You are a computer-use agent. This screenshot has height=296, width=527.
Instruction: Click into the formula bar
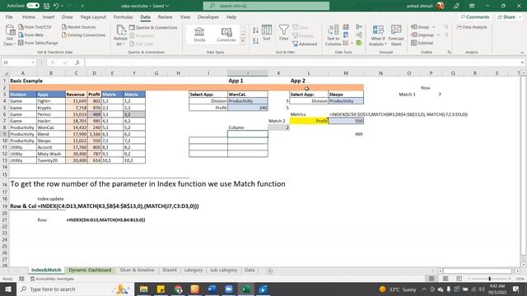point(302,62)
